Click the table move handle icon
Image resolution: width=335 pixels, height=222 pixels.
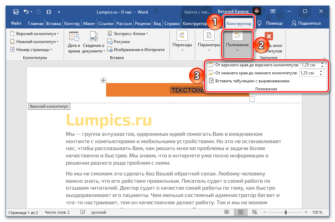tap(103, 80)
